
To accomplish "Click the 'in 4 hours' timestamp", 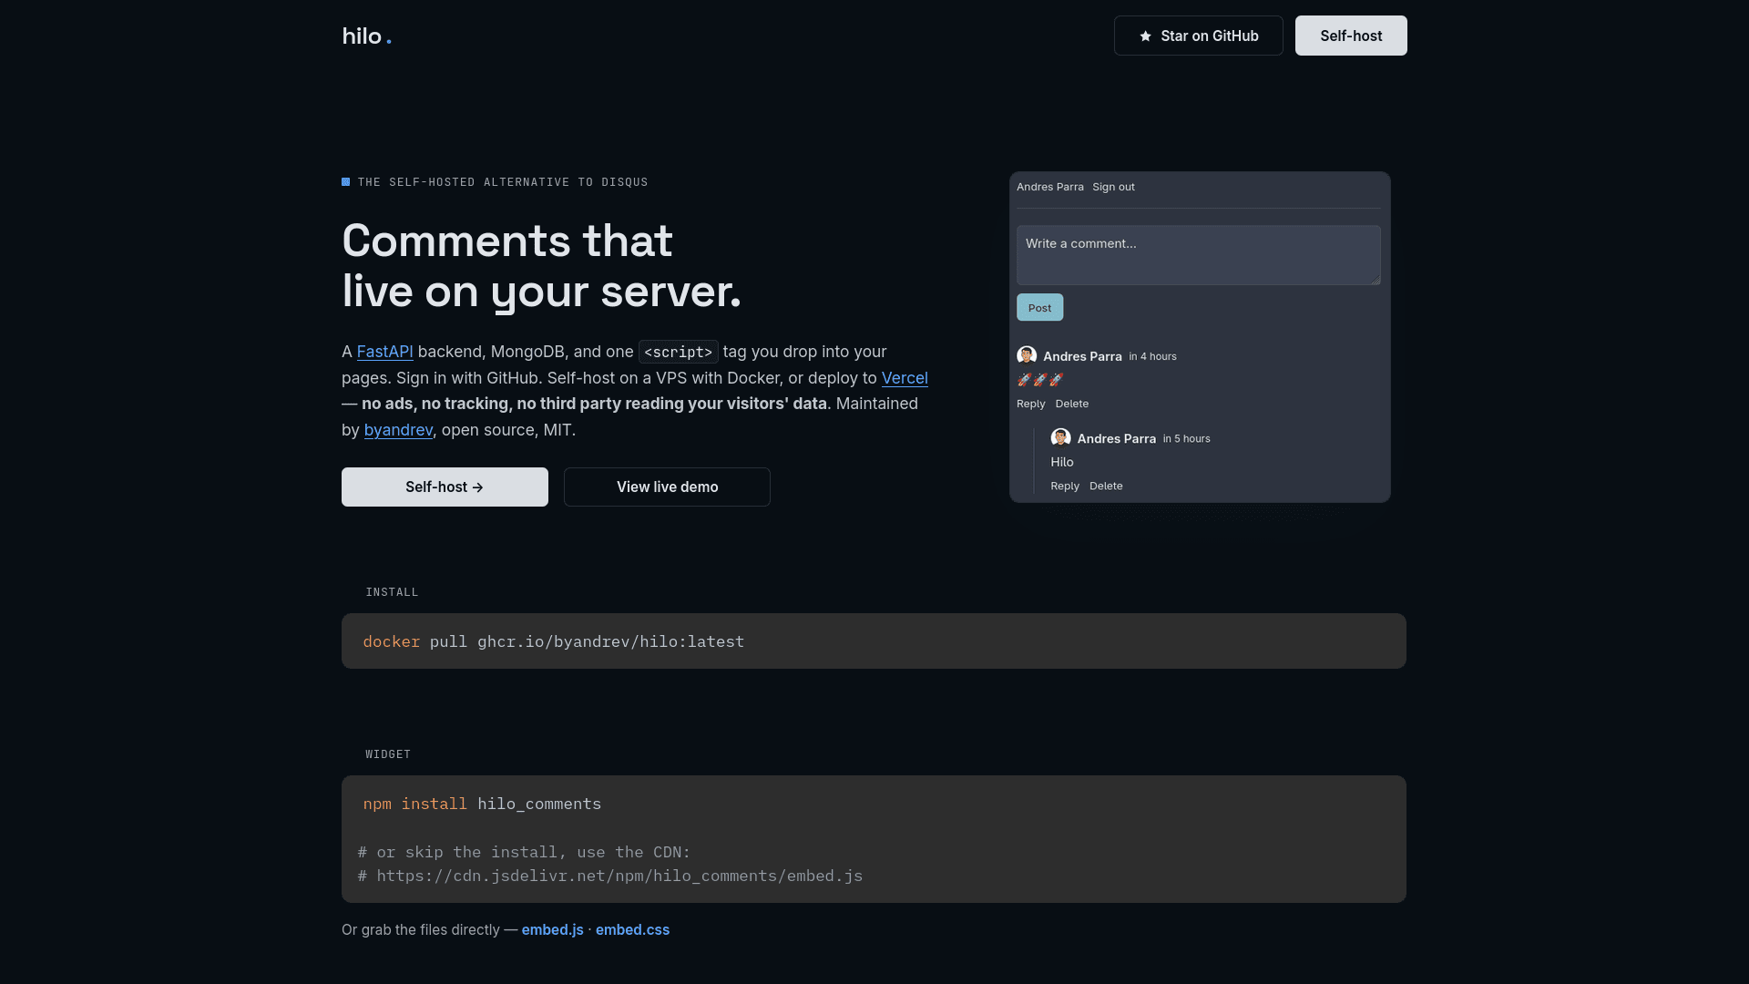I will tap(1152, 356).
